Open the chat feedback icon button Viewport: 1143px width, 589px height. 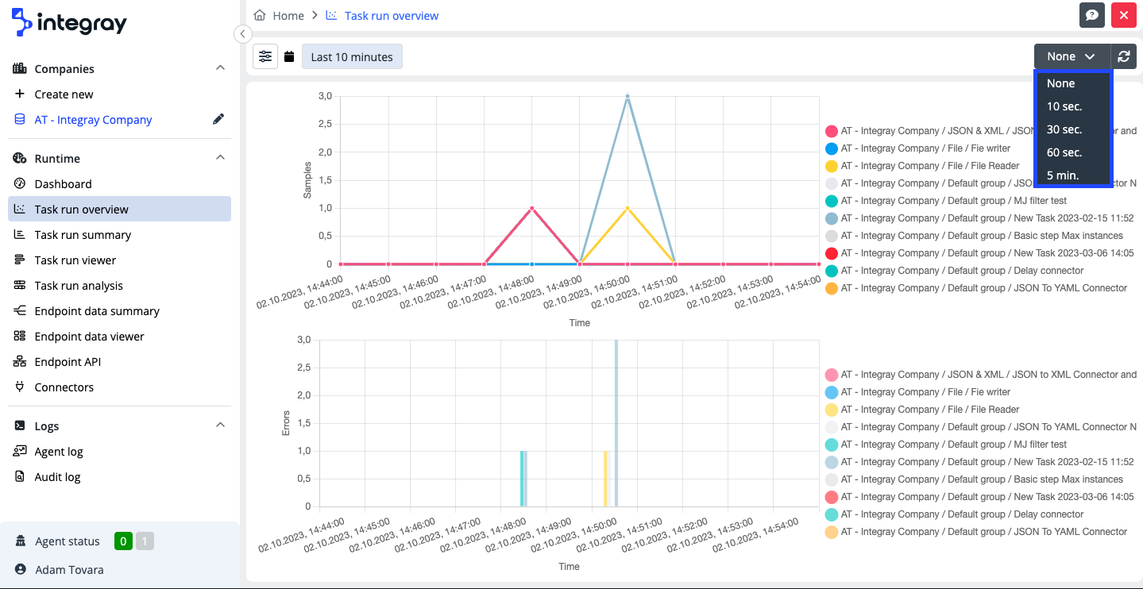click(1092, 15)
